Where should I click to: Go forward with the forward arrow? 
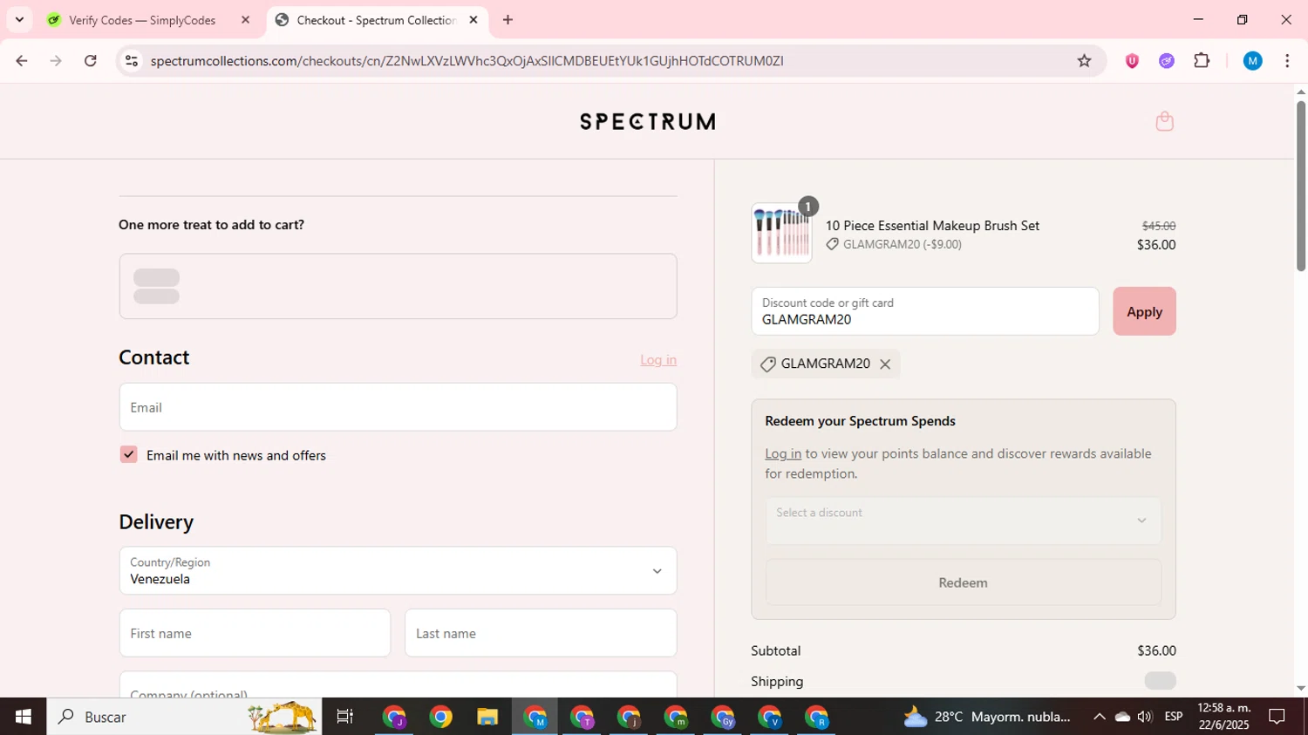coord(56,61)
